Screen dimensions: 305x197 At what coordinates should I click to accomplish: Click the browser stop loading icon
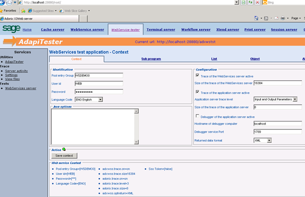(257, 2)
